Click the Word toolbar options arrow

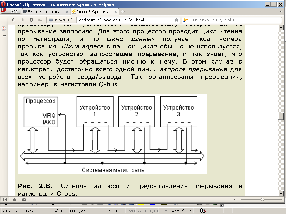click(221, 205)
